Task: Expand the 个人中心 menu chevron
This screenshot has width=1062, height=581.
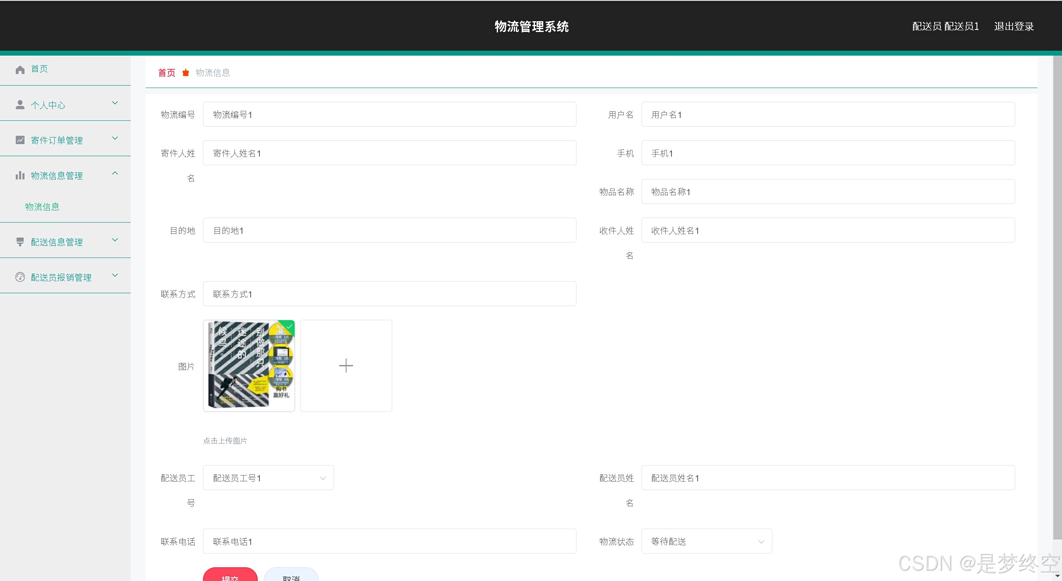Action: [115, 103]
